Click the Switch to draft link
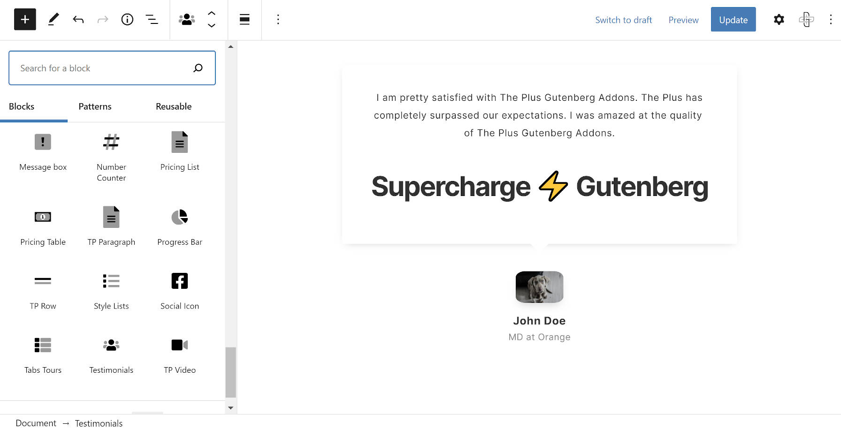Image resolution: width=841 pixels, height=429 pixels. 624,20
